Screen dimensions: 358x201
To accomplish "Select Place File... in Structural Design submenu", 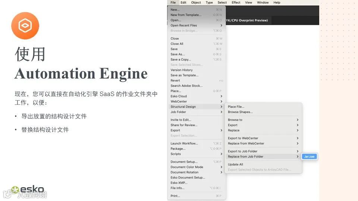I will tap(263, 107).
